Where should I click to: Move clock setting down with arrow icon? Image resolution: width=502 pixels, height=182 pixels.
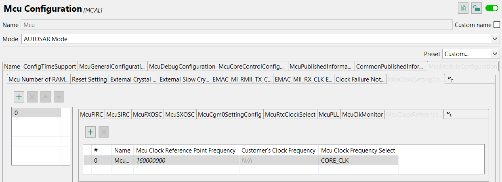(x=59, y=97)
